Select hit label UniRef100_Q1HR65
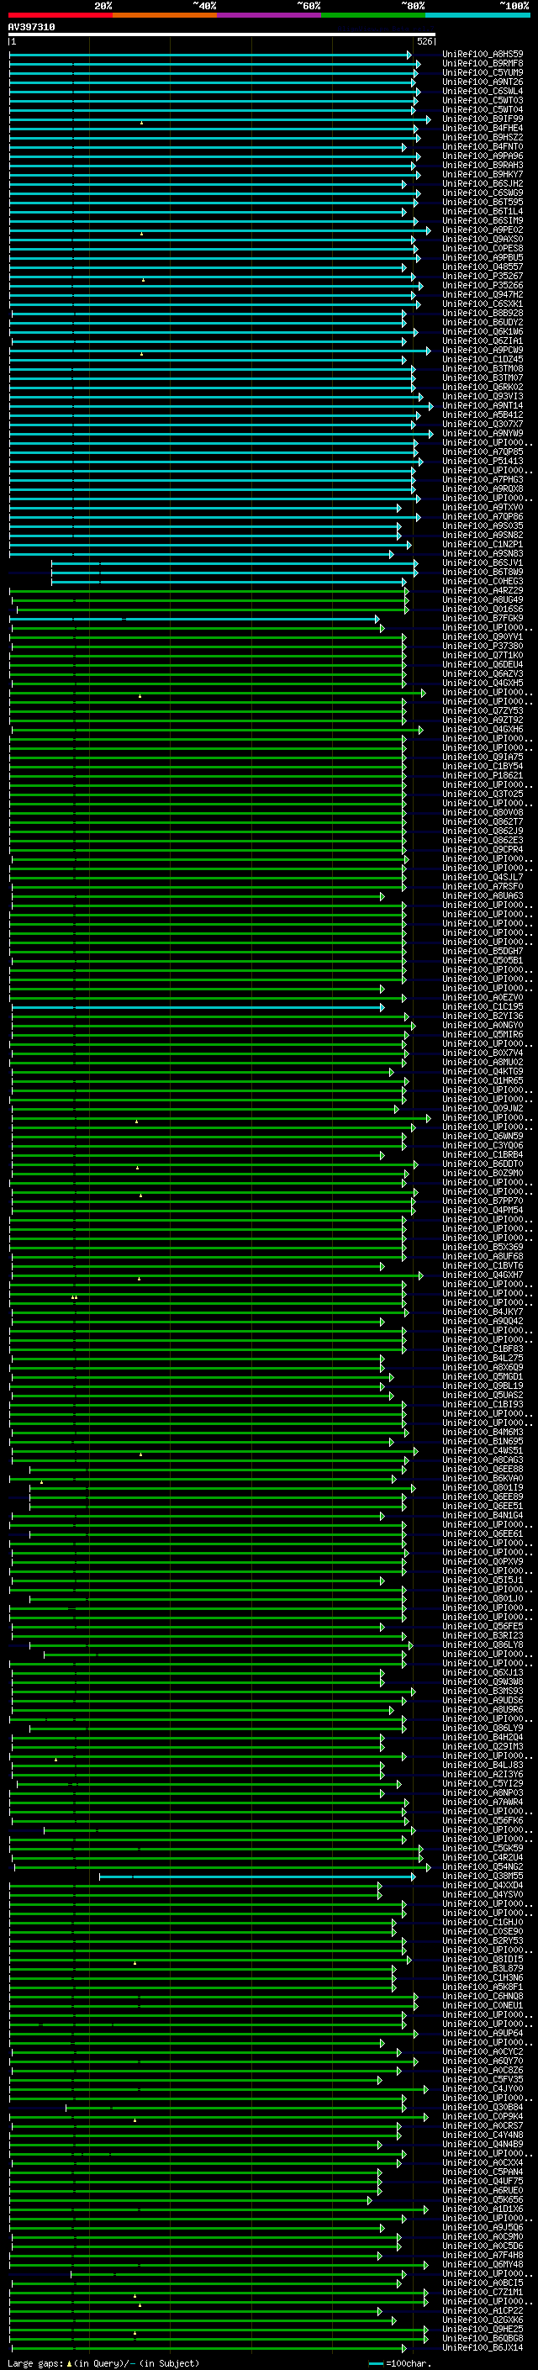The width and height of the screenshot is (538, 2370). pos(483,1081)
